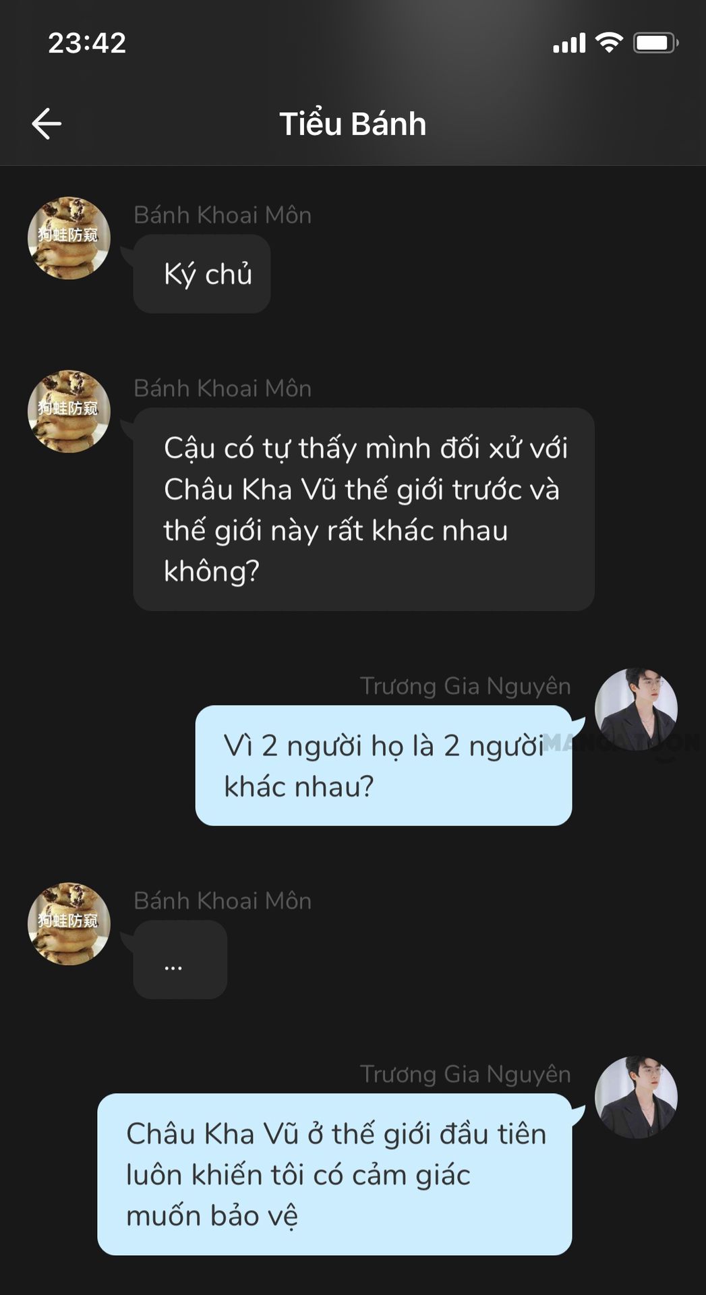706x1295 pixels.
Task: Open Trương Gia Nguyên avatar by last message
Action: [x=636, y=1097]
